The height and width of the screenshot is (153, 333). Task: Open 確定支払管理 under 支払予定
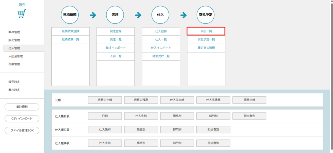coord(206,48)
